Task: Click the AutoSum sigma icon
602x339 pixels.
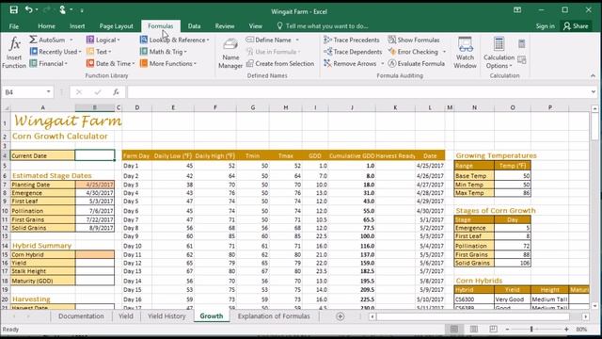Action: coord(34,40)
